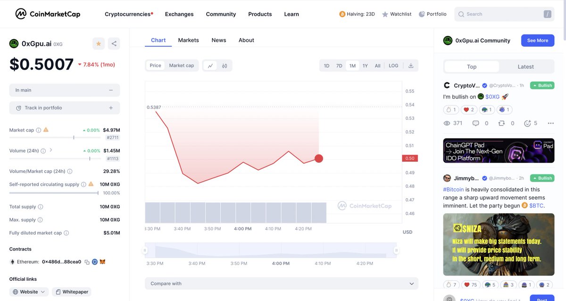The width and height of the screenshot is (566, 301).
Task: Select the 1Y chart timeframe
Action: (x=365, y=66)
